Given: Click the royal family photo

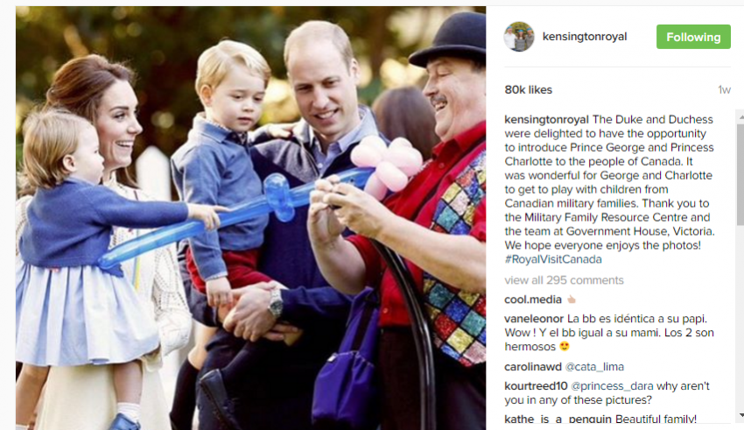Looking at the screenshot, I should [x=250, y=218].
